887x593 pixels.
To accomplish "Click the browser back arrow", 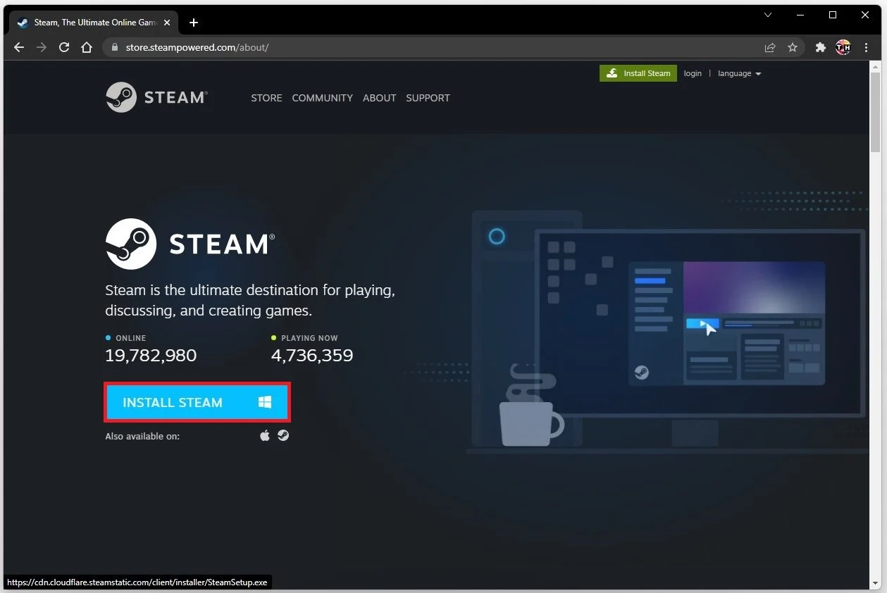I will pos(19,47).
